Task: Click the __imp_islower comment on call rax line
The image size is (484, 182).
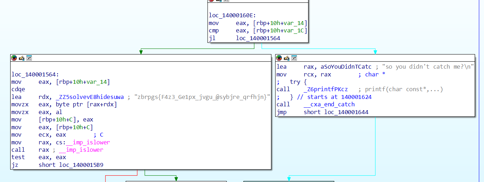Action: coord(81,150)
